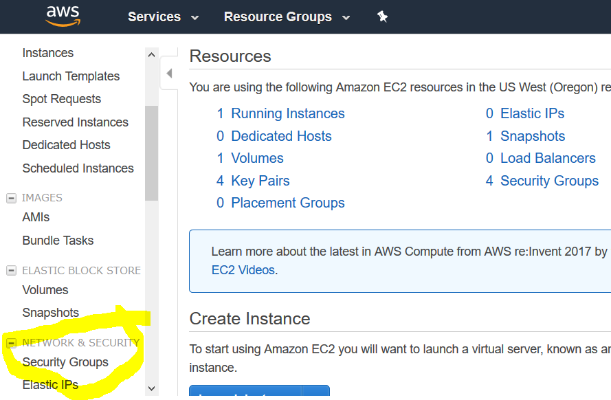Image resolution: width=611 pixels, height=400 pixels.
Task: Click the pin shortcut icon in header
Action: tap(383, 16)
